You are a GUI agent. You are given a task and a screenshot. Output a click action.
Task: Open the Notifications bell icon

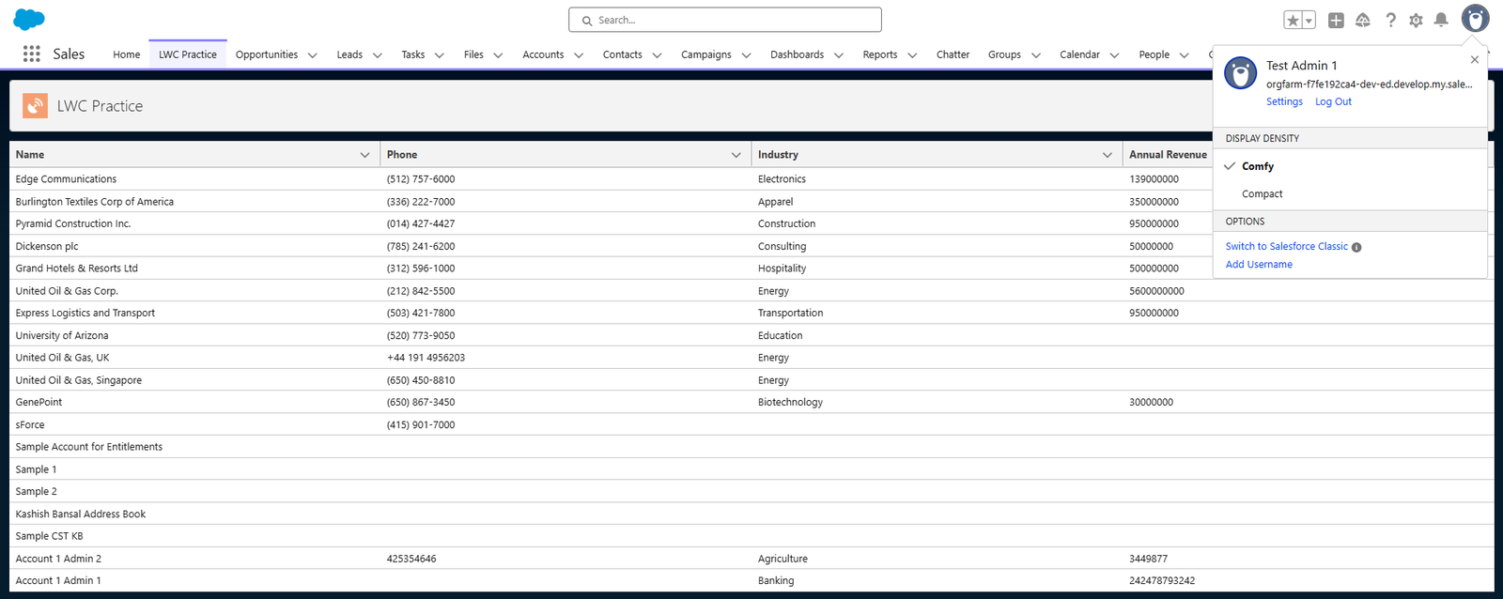pyautogui.click(x=1441, y=21)
